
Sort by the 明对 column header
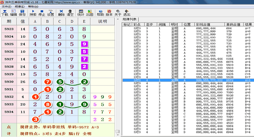pyautogui.click(x=175, y=25)
